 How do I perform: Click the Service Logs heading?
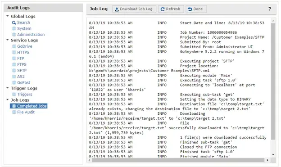[x=24, y=40]
